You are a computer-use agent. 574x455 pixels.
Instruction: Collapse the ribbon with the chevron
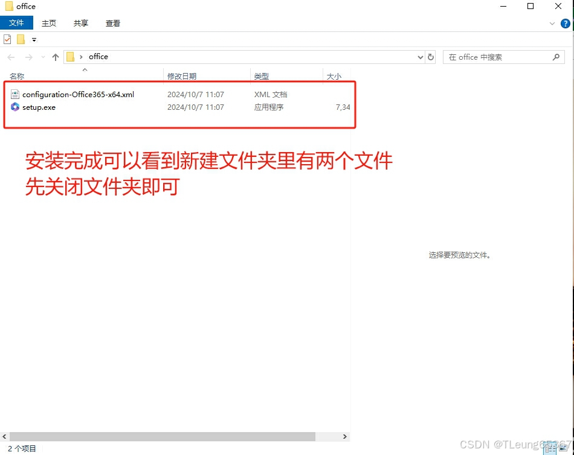coord(552,24)
